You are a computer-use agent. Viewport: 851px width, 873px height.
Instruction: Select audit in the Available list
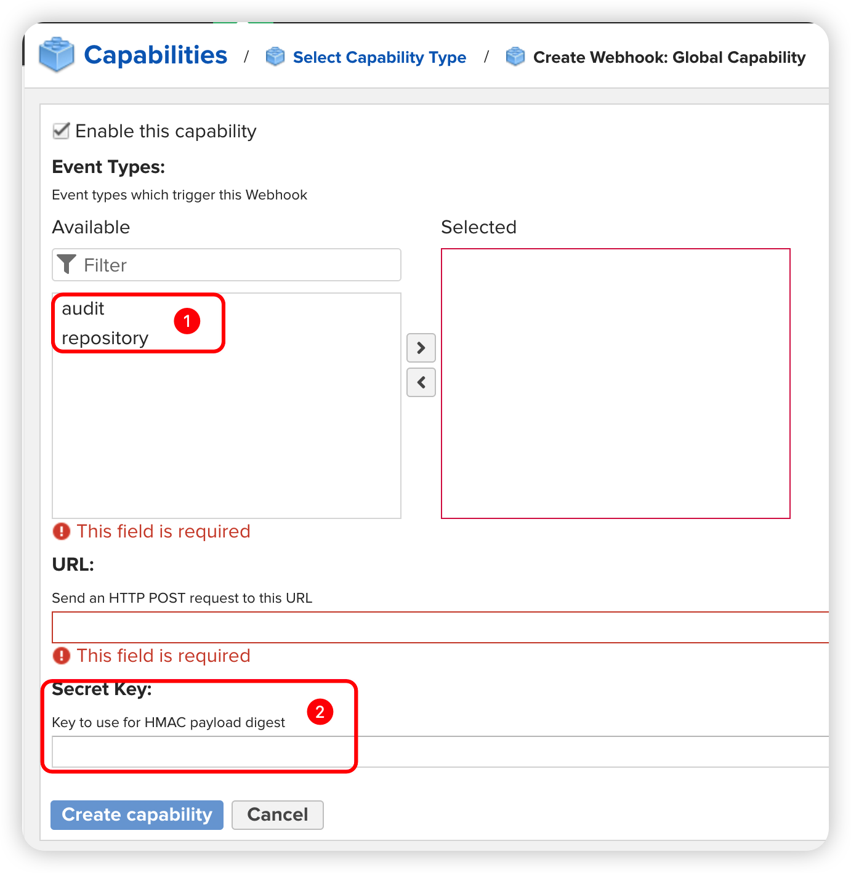tap(83, 308)
